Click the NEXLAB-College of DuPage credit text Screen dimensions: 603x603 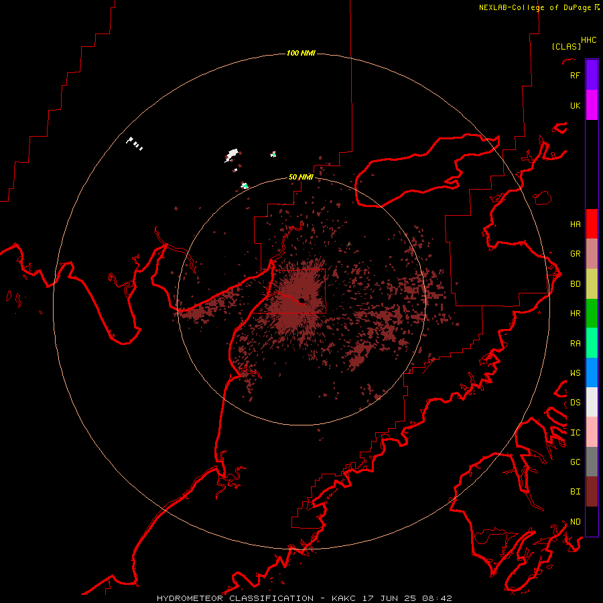(x=535, y=7)
